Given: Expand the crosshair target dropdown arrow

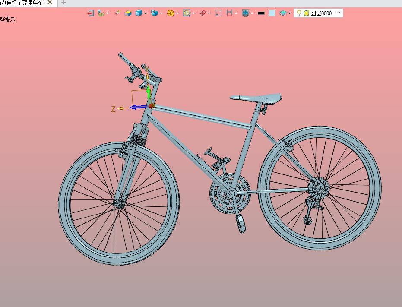Looking at the screenshot, I should click(x=209, y=13).
